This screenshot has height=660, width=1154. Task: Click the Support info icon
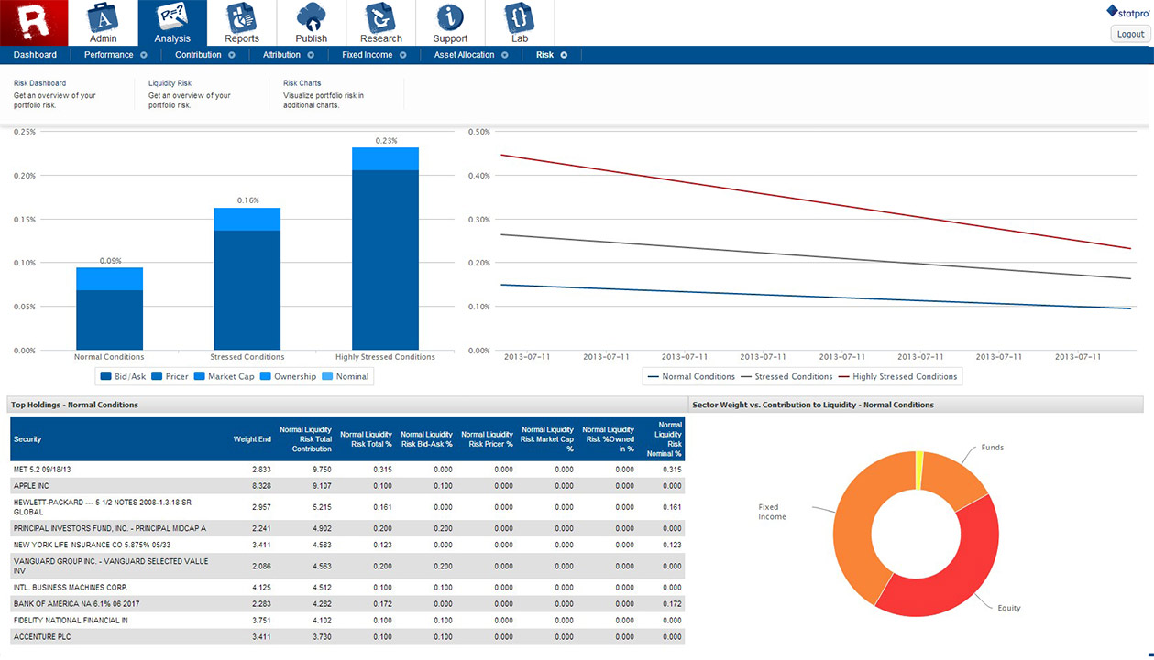(x=450, y=18)
